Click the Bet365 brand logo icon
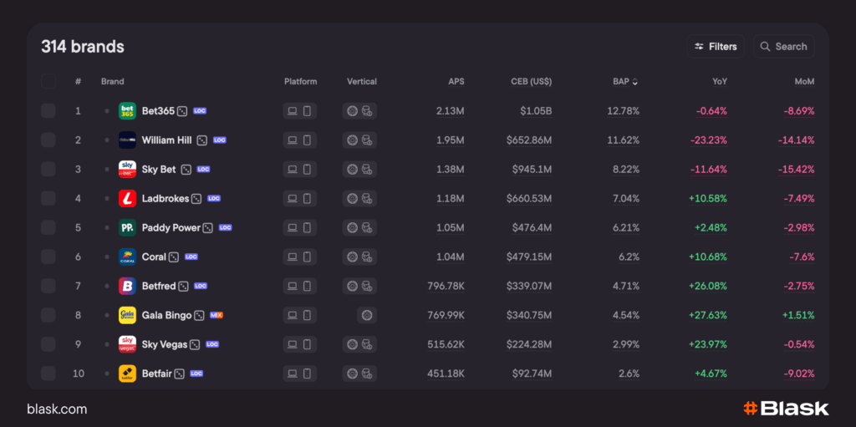Screen dimensions: 856x427 pos(127,110)
